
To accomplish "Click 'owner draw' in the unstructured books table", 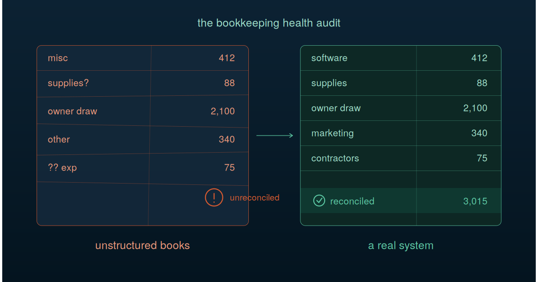I will coord(73,111).
